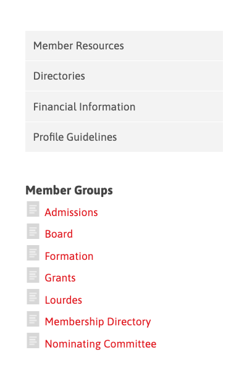Select the document icon for Formation
The width and height of the screenshot is (252, 384).
click(33, 253)
